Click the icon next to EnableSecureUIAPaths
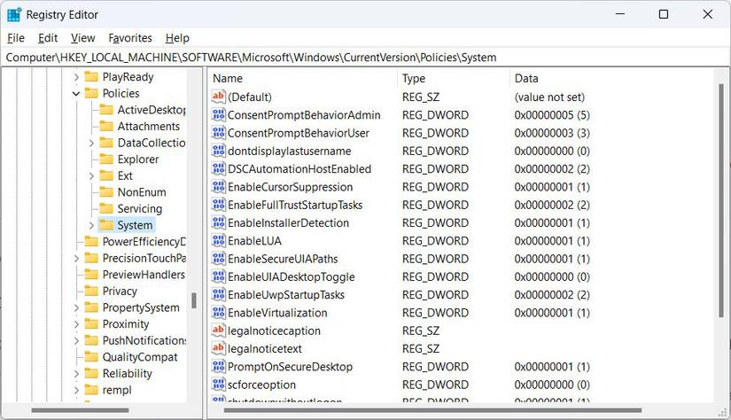Image resolution: width=731 pixels, height=420 pixels. point(218,258)
